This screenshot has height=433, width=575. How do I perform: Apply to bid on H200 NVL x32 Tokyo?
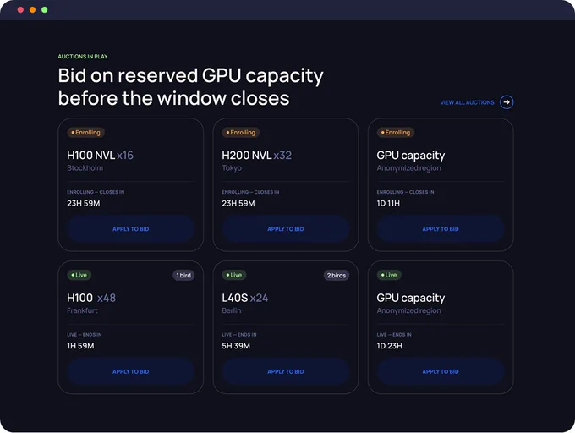pyautogui.click(x=285, y=229)
